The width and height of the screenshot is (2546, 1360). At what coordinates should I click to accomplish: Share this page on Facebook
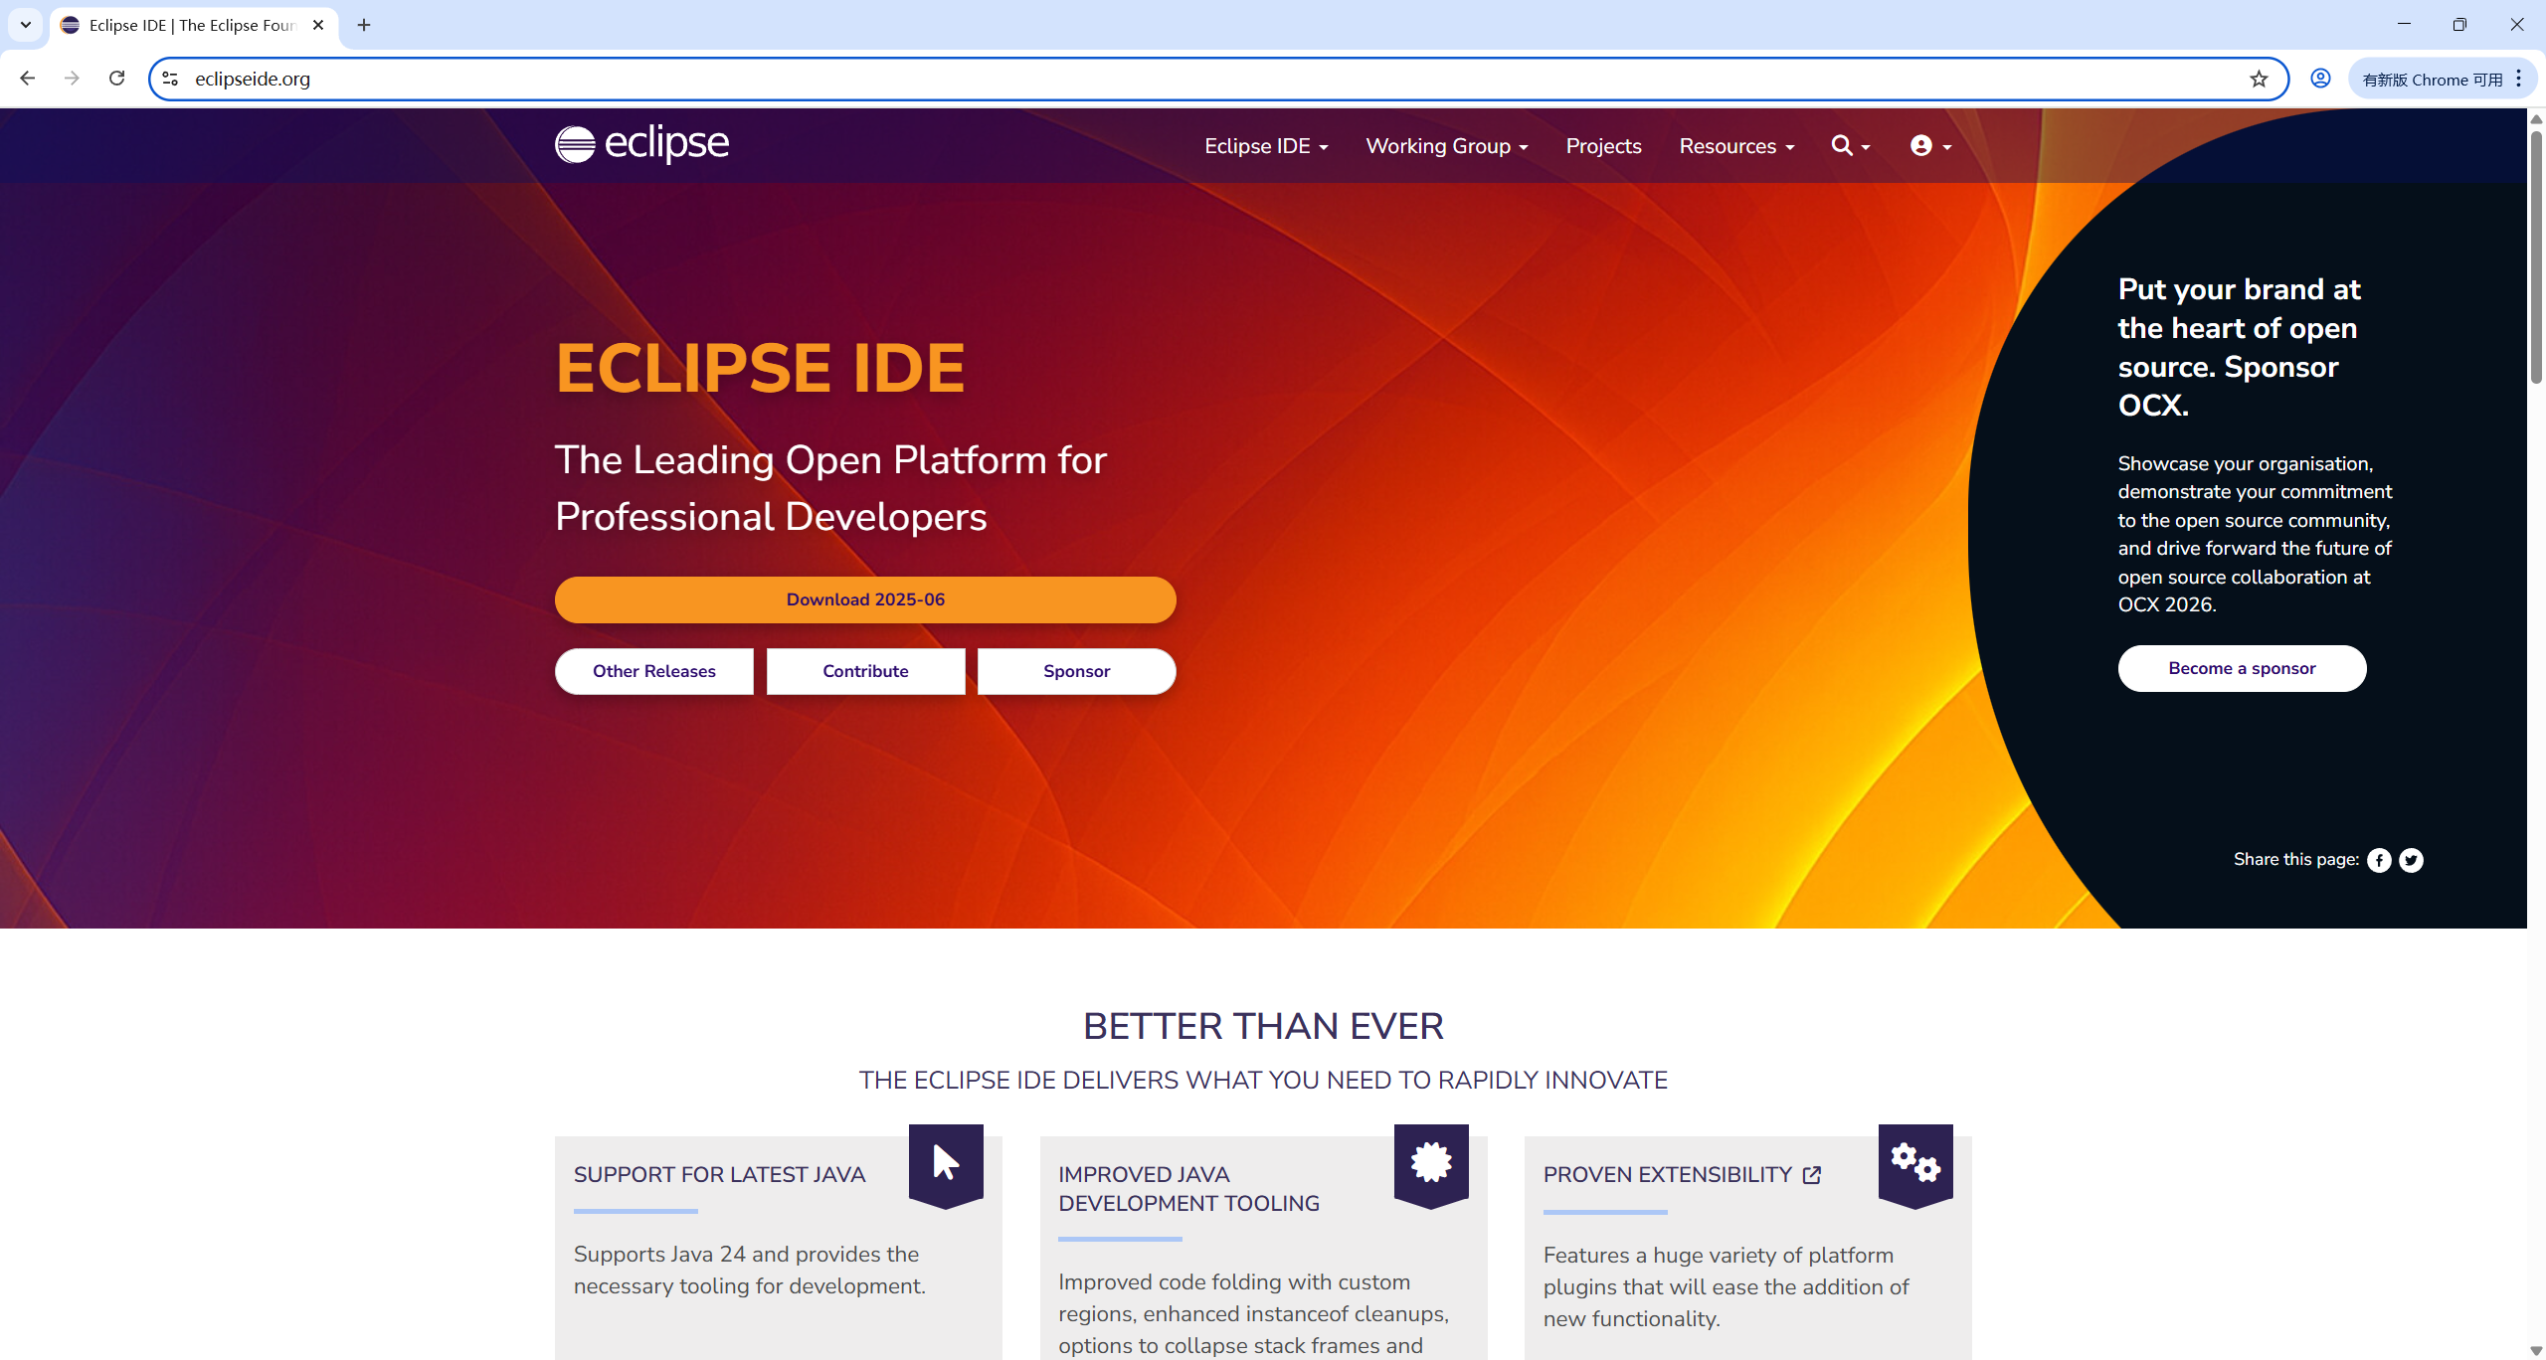[x=2379, y=860]
